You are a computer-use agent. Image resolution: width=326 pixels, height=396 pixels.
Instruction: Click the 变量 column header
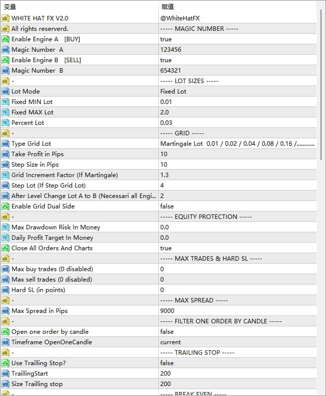(x=10, y=7)
